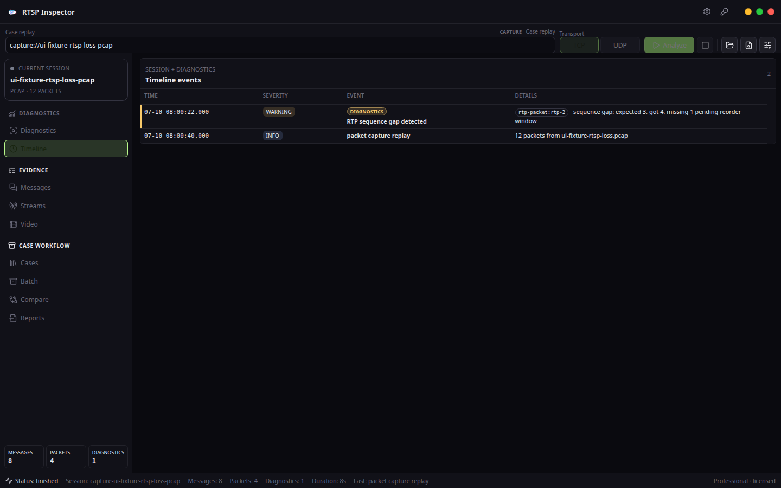Image resolution: width=781 pixels, height=488 pixels.
Task: Click '12 packets from ui-fixture-rtsp-loss.pcap' detail
Action: point(571,136)
